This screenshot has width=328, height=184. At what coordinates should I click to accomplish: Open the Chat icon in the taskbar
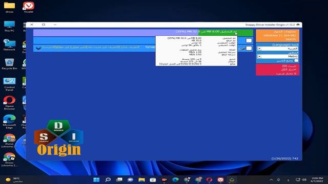(130, 179)
